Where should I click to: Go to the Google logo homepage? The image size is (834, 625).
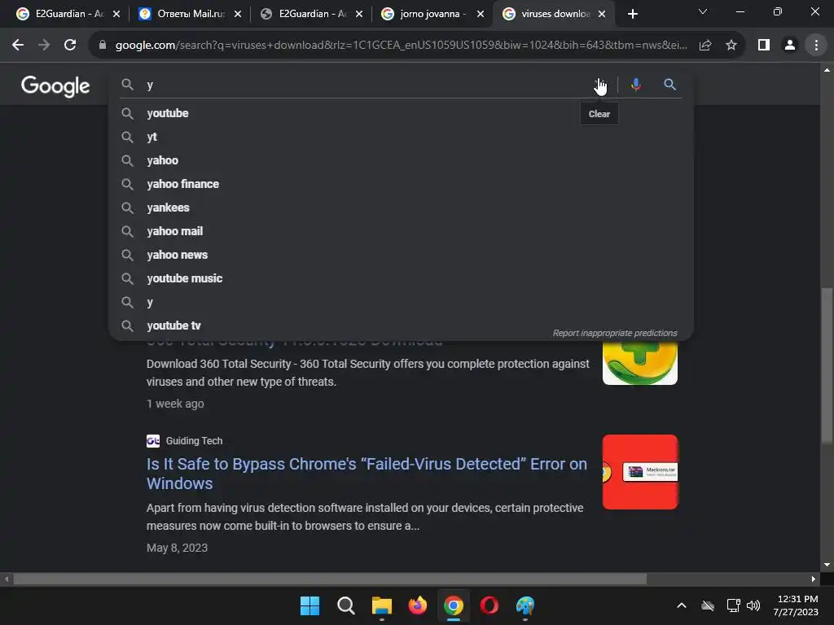[x=55, y=86]
